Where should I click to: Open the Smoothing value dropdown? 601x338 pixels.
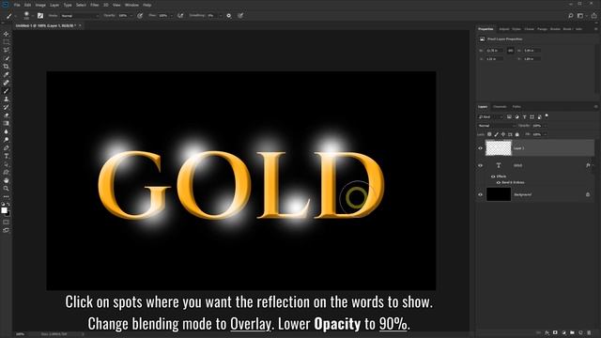point(221,16)
